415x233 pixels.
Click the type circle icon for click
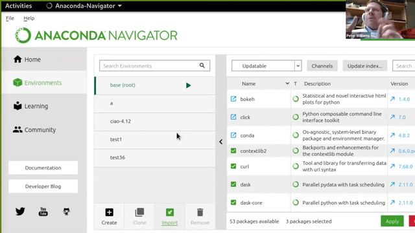point(296,116)
